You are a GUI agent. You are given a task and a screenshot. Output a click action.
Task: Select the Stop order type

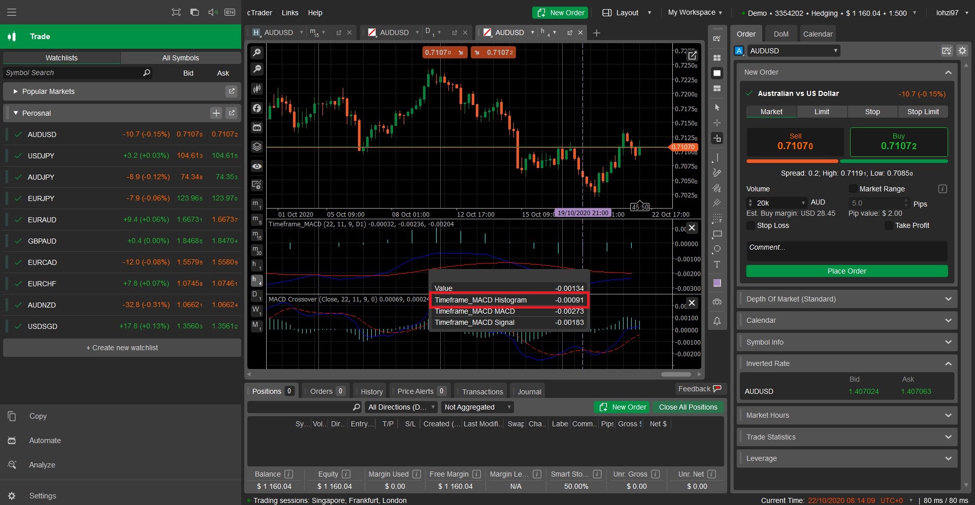point(872,112)
